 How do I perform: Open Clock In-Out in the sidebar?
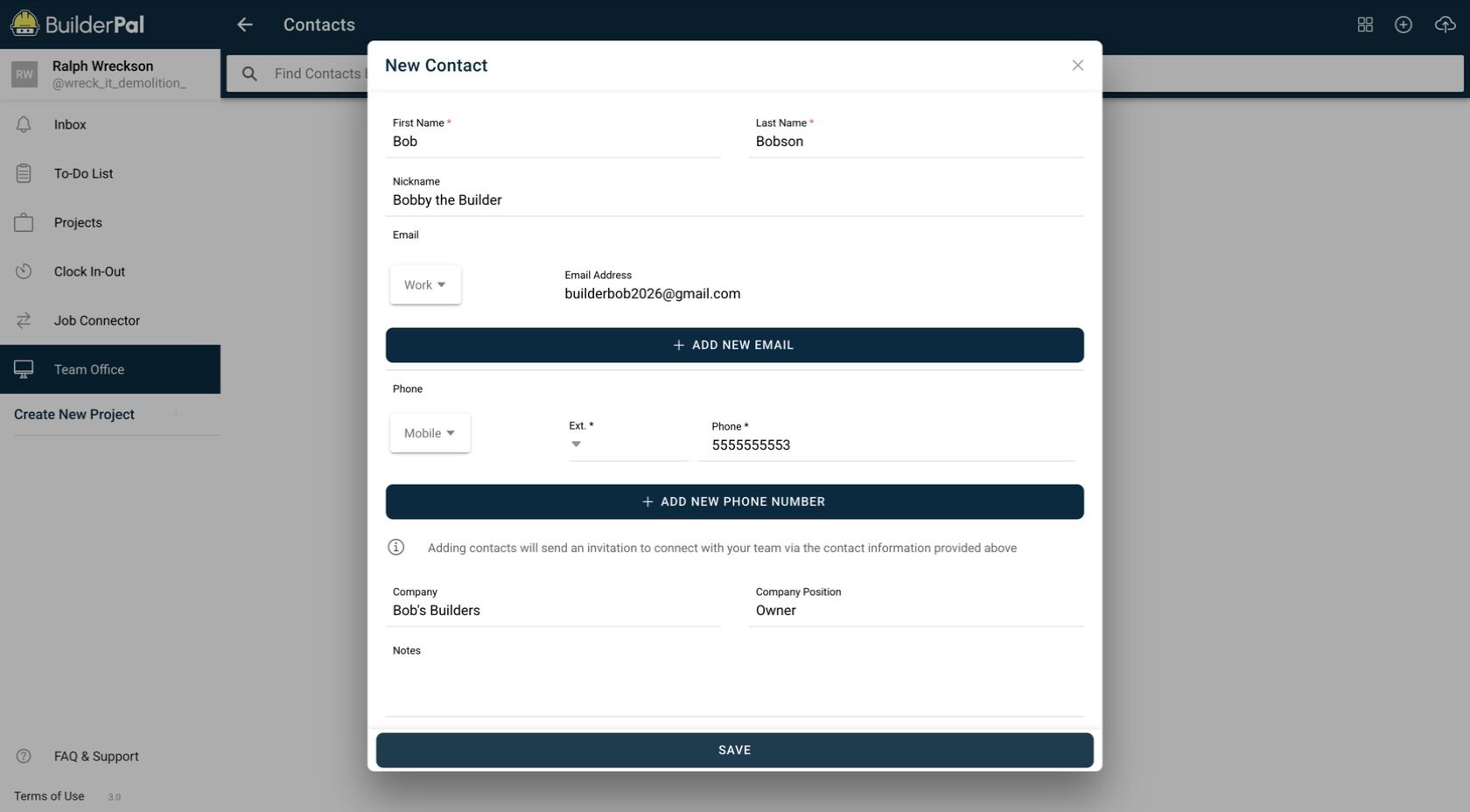click(110, 271)
